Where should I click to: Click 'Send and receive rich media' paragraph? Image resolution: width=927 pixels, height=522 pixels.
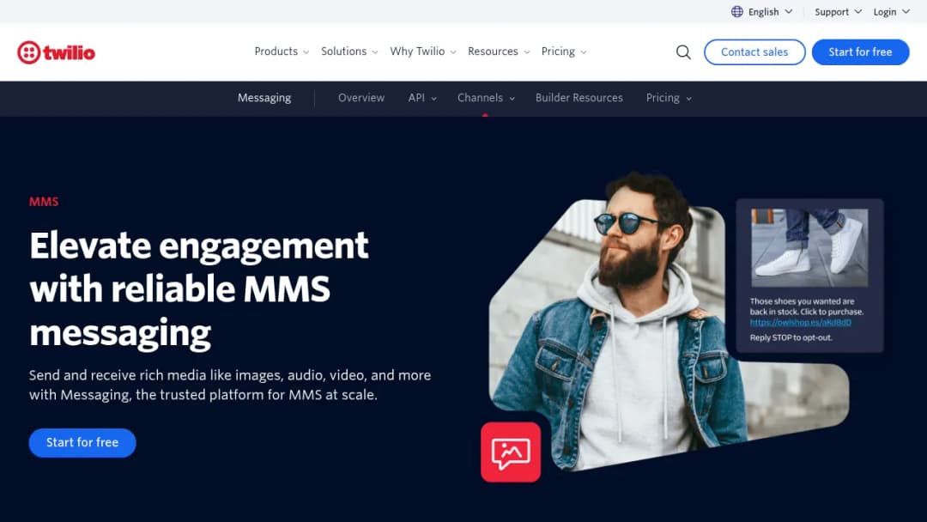(230, 385)
